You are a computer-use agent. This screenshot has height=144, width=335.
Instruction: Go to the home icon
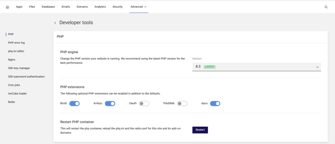8,7
